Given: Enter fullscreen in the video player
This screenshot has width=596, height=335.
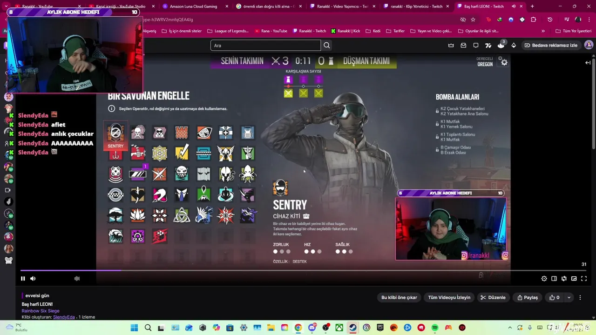Looking at the screenshot, I should 584,279.
